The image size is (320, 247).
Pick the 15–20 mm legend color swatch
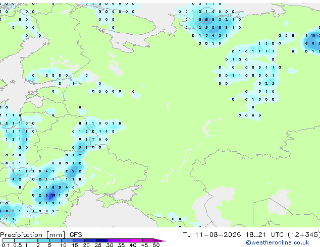point(78,240)
